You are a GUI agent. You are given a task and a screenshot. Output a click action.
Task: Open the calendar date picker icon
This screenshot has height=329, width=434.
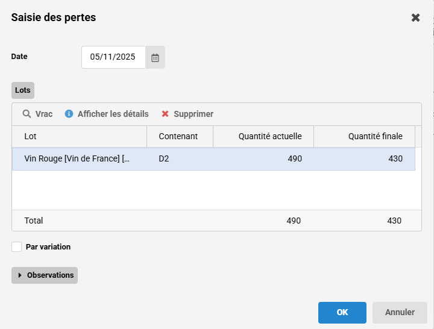(x=155, y=58)
